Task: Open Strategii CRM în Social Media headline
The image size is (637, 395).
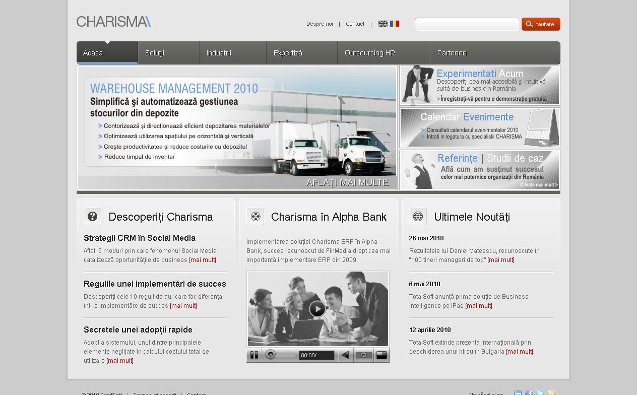Action: tap(140, 238)
